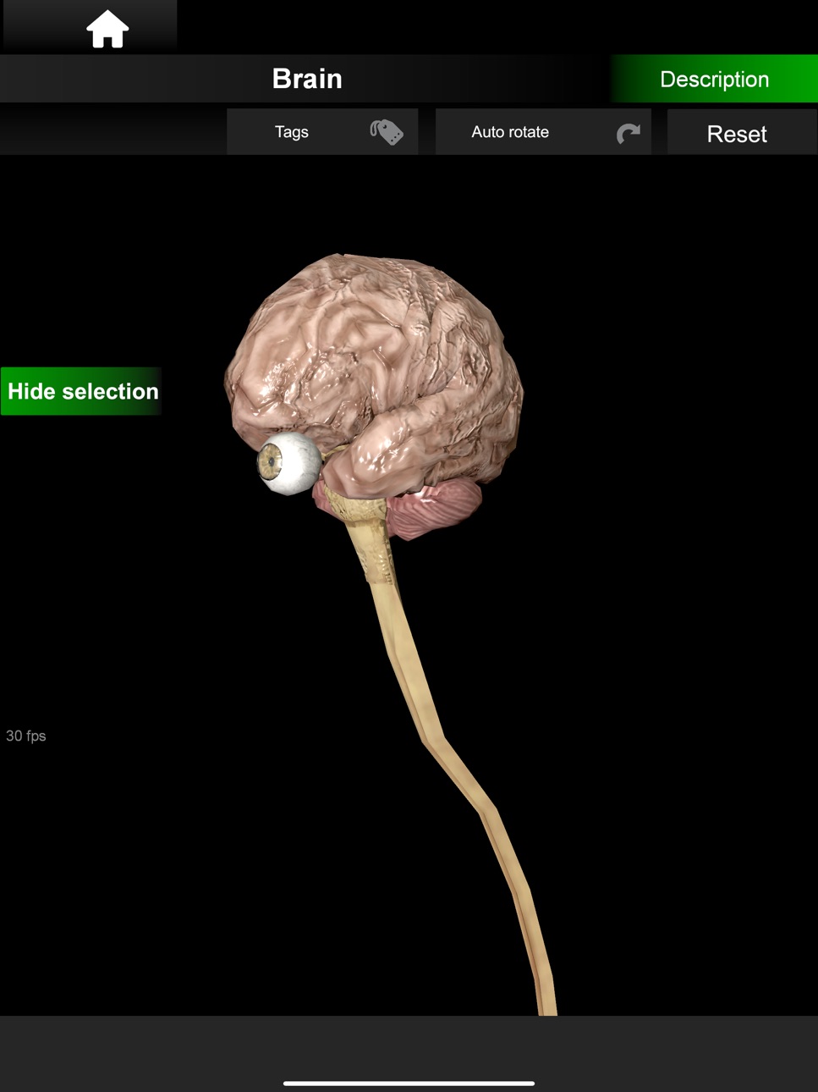Go to the home screen via house icon
Image resolution: width=818 pixels, height=1092 pixels.
click(x=107, y=29)
